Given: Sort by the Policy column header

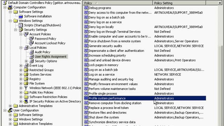Looking at the screenshot, I should coord(118,3).
